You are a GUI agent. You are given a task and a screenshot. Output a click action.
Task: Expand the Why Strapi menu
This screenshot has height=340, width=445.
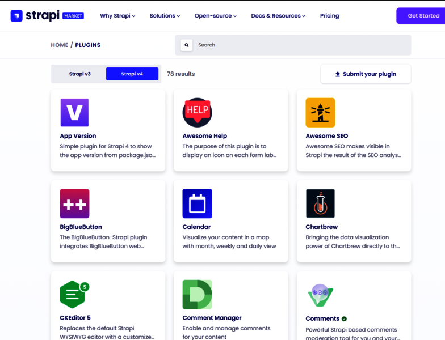tap(117, 16)
